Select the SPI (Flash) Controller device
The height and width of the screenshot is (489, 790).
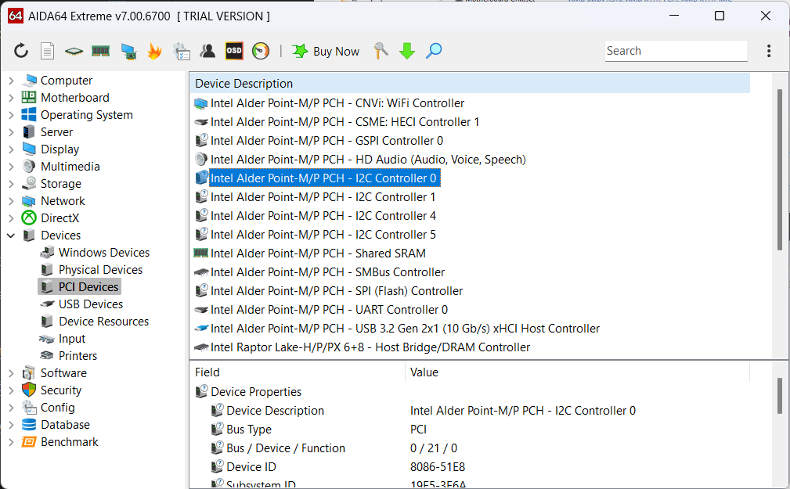click(337, 291)
